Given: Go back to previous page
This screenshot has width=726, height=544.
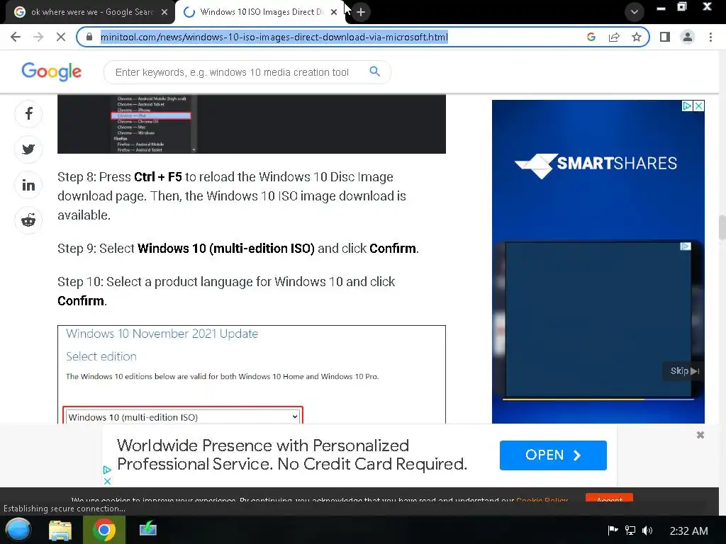Looking at the screenshot, I should coord(16,37).
